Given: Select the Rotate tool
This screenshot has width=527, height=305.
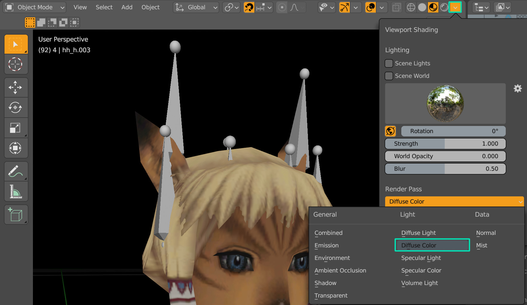Looking at the screenshot, I should [16, 107].
